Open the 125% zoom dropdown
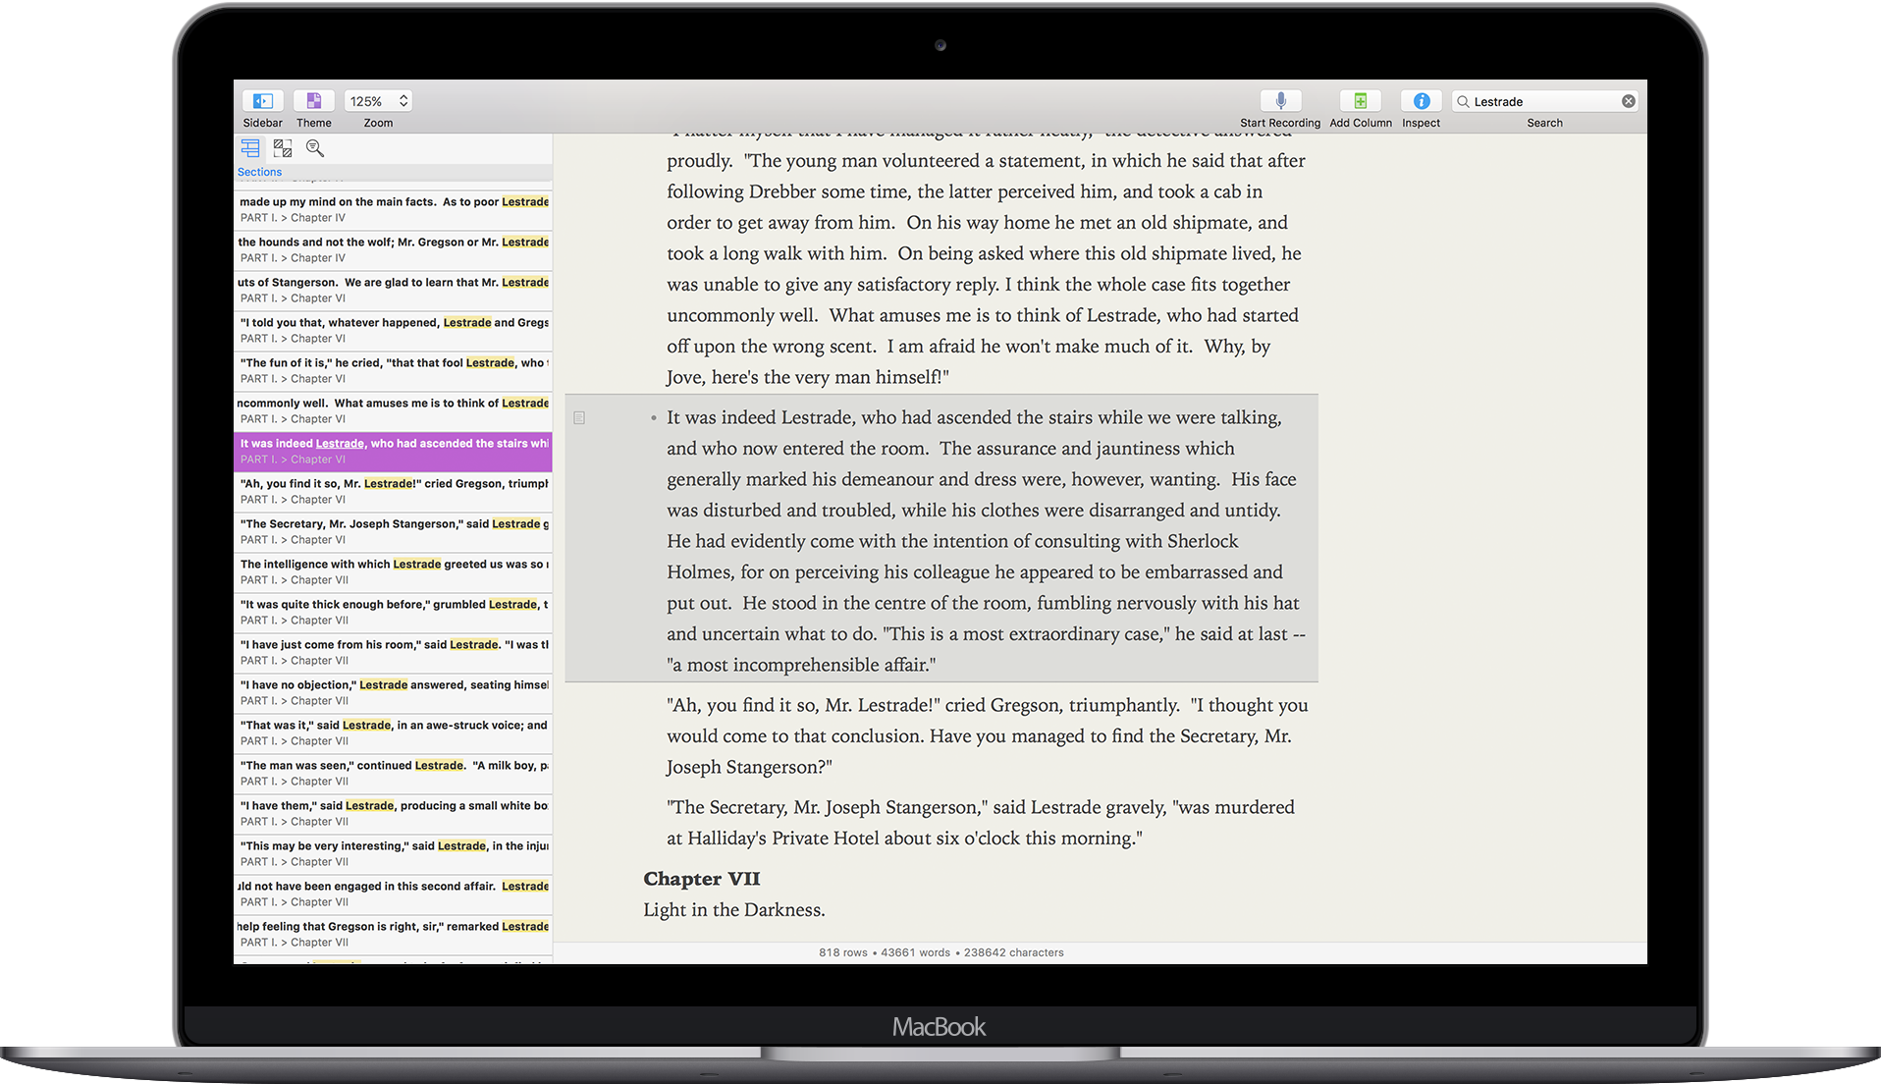 pyautogui.click(x=378, y=101)
